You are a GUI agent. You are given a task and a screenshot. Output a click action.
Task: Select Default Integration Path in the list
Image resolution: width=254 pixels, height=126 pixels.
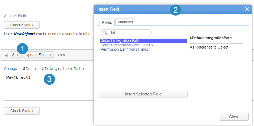(x=143, y=41)
